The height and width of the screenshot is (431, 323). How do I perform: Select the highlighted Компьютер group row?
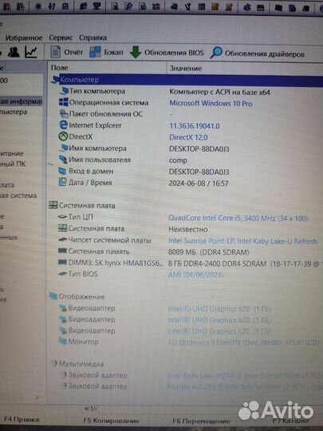[187, 80]
